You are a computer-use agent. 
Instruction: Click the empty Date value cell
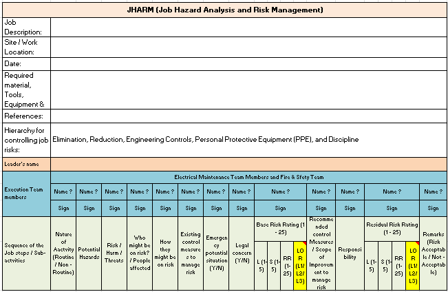coord(248,64)
